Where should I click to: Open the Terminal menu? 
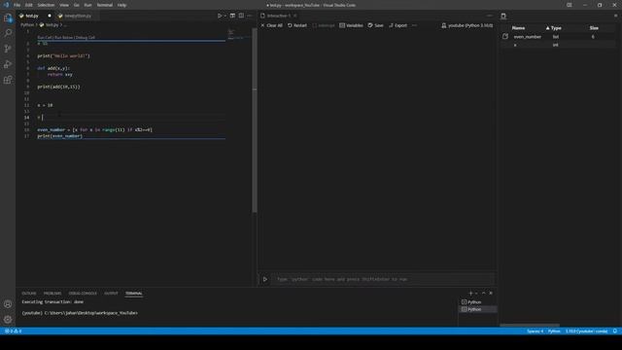[x=105, y=5]
